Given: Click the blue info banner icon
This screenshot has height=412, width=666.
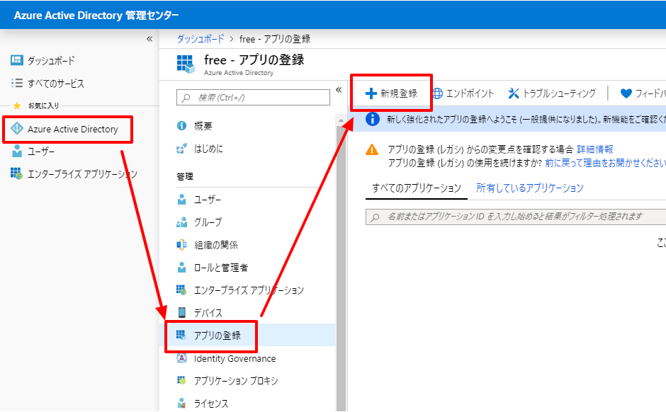Looking at the screenshot, I should click(x=373, y=119).
